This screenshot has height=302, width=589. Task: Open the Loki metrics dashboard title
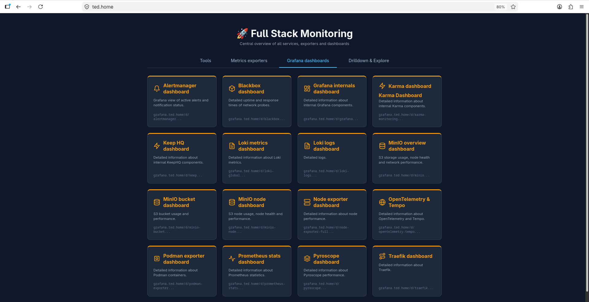tap(253, 146)
